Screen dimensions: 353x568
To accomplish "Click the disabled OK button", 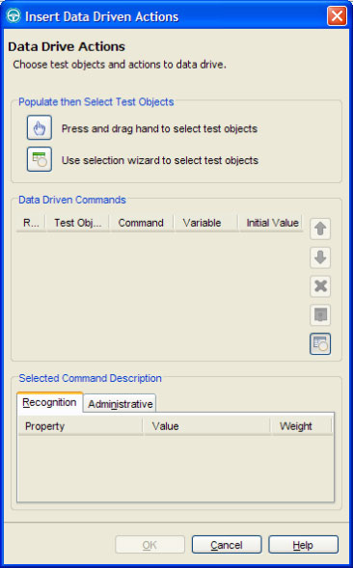I will [x=149, y=545].
